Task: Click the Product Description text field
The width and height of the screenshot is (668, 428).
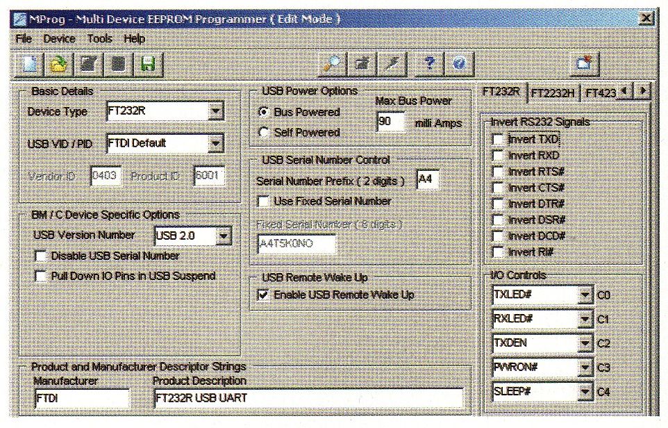Action: pyautogui.click(x=308, y=398)
